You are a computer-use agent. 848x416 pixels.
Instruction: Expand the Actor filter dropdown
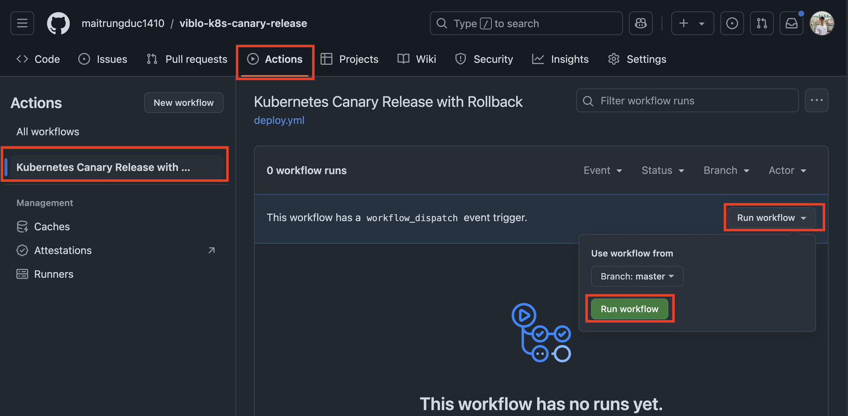coord(787,171)
